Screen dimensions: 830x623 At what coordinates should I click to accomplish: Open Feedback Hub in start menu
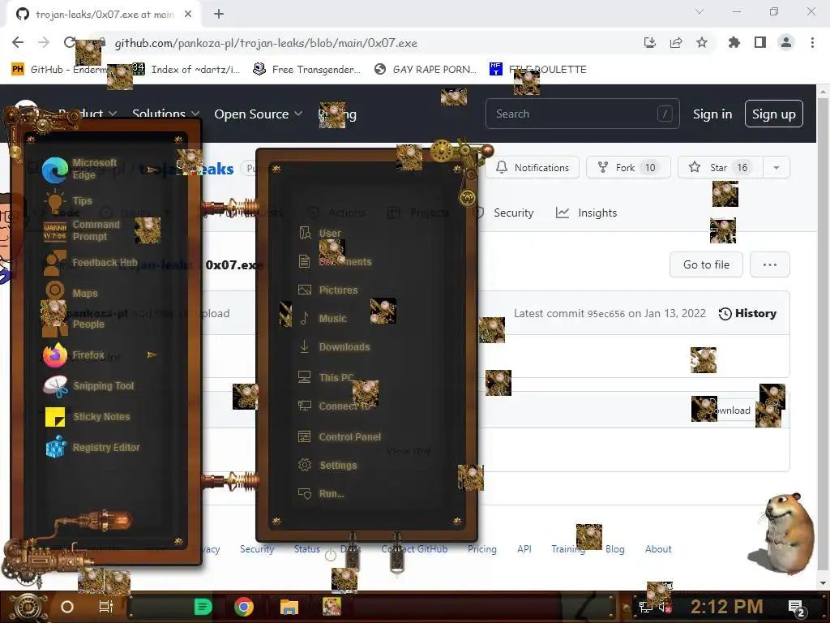(x=90, y=263)
